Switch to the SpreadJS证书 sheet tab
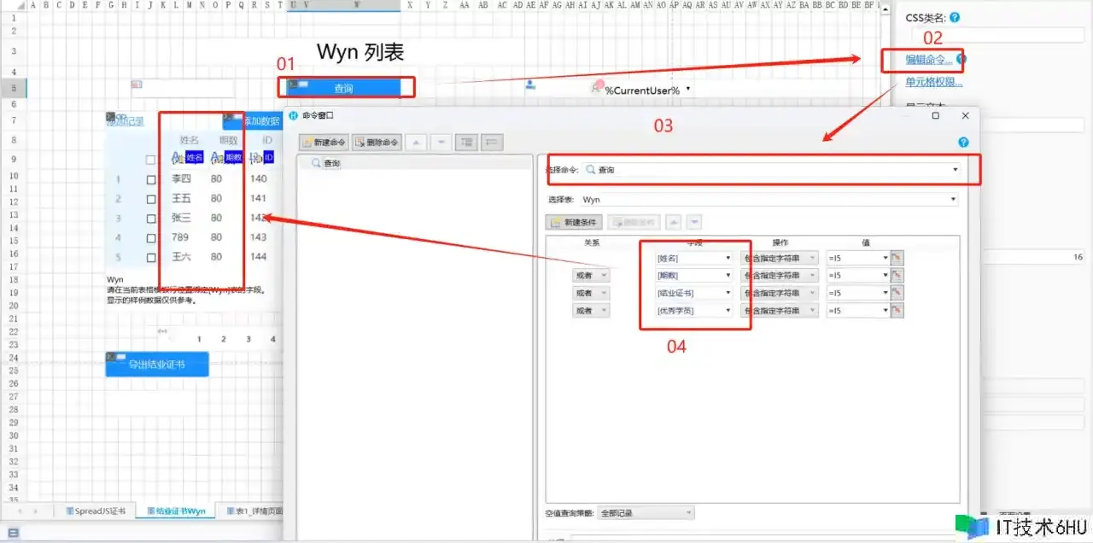Screen dimensions: 1093x543 [99, 511]
